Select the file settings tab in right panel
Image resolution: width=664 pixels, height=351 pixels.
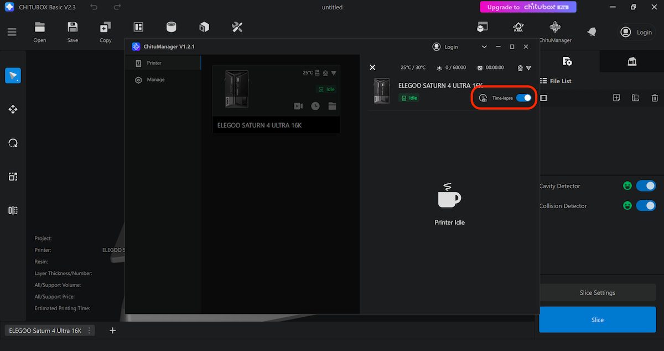pos(567,61)
